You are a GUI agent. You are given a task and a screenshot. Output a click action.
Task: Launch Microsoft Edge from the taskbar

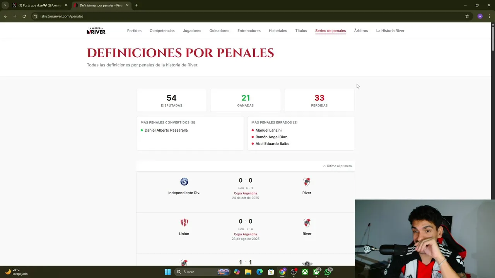tap(259, 272)
